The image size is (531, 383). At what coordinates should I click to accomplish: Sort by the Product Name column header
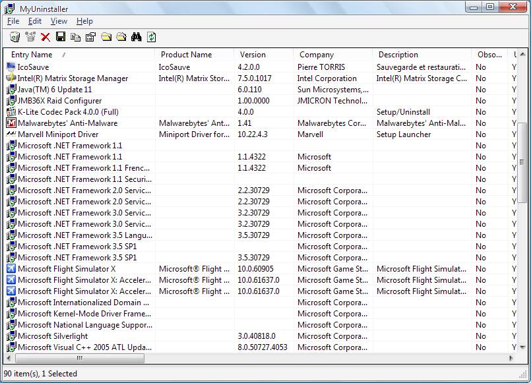pyautogui.click(x=194, y=55)
